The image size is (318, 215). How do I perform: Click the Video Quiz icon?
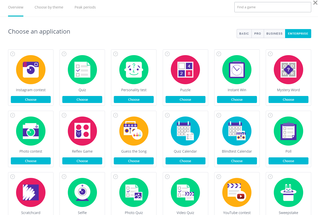pyautogui.click(x=185, y=192)
